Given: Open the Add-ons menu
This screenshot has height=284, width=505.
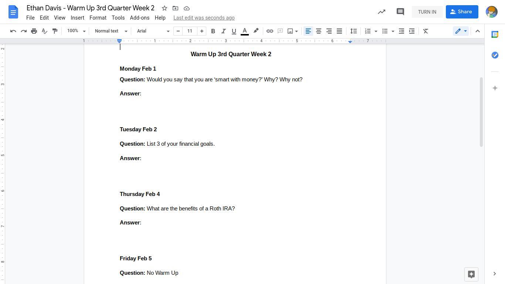Looking at the screenshot, I should [x=140, y=18].
